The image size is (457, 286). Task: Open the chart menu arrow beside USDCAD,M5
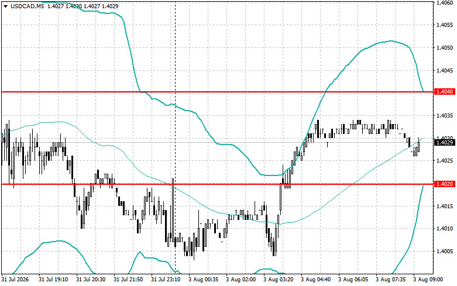5,6
